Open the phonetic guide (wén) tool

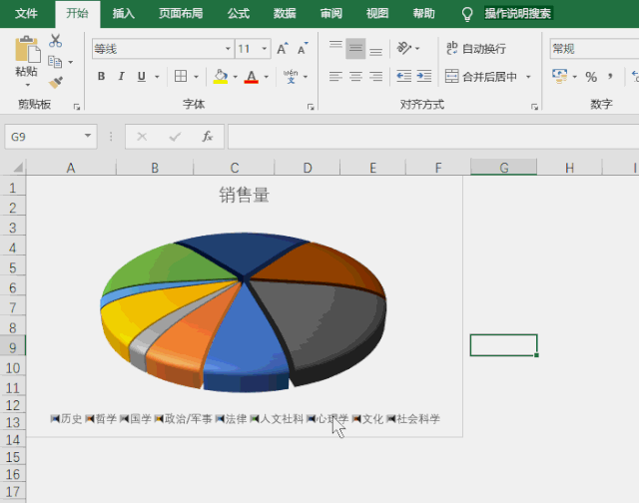click(x=291, y=77)
